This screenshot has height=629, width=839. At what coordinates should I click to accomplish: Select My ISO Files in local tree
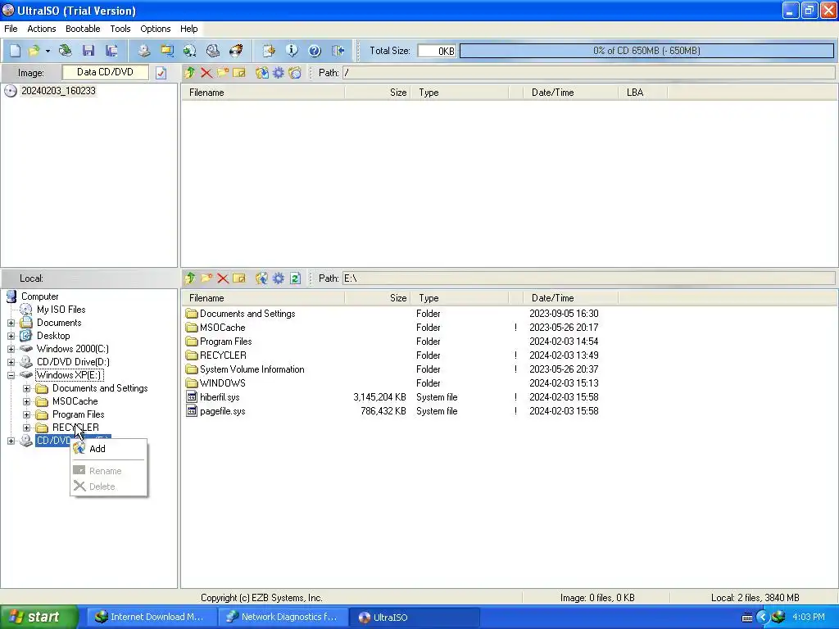coord(61,310)
